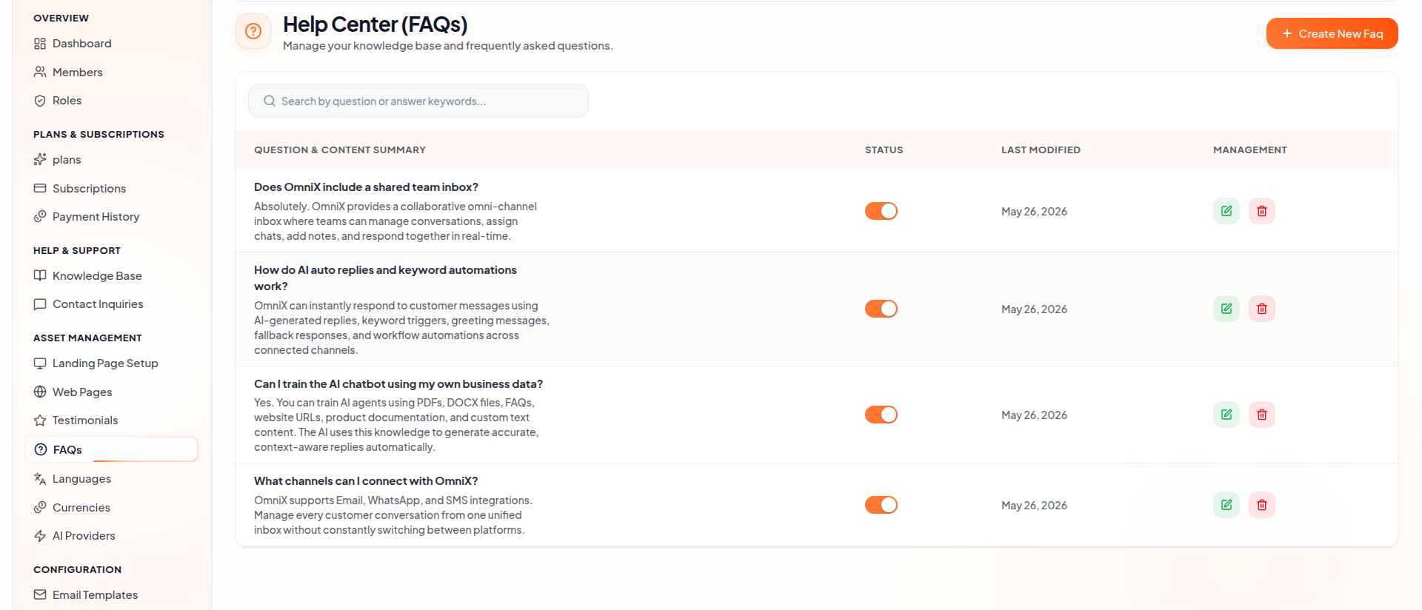Delete the channels connect FAQ

point(1262,505)
